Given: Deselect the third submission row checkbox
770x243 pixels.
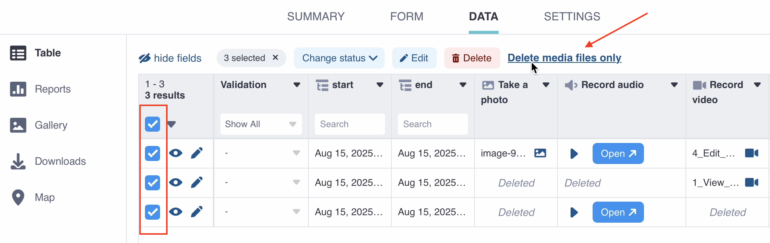Looking at the screenshot, I should click(x=152, y=212).
